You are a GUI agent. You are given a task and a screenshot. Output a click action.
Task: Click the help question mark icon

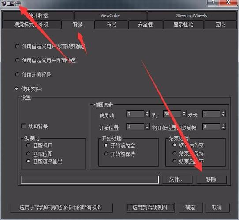tap(213, 3)
